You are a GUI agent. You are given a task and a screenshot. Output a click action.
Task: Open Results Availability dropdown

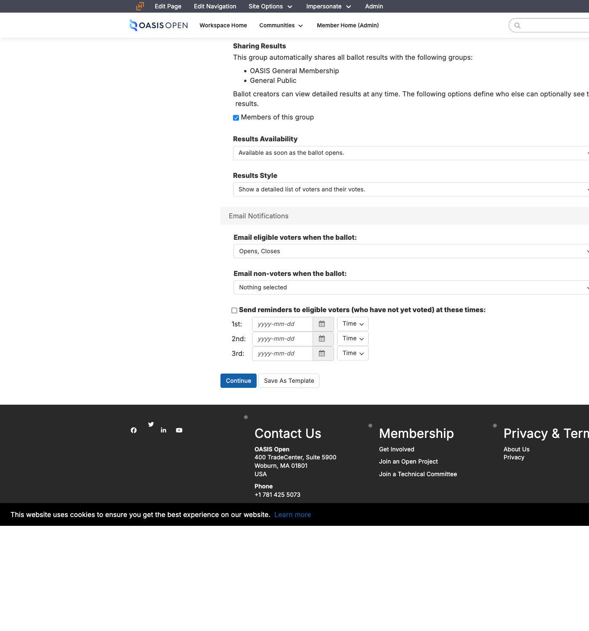pos(411,153)
